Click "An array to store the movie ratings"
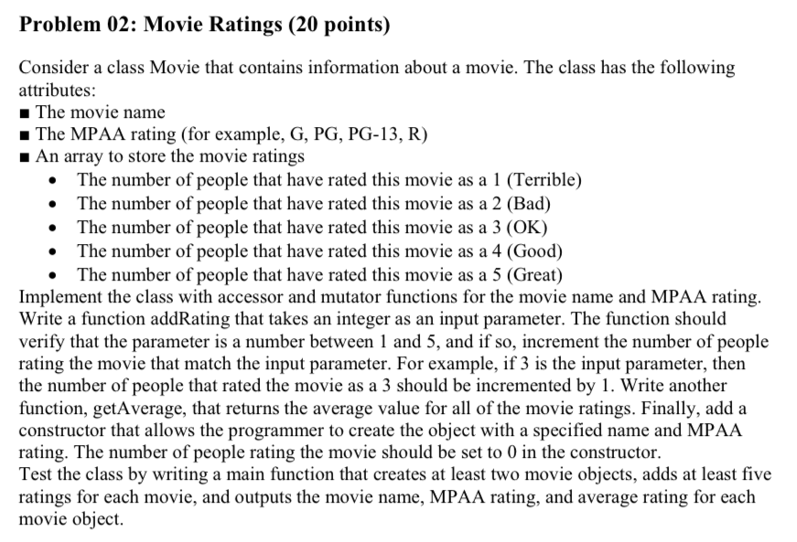Screen dimensions: 797x542 (169, 157)
